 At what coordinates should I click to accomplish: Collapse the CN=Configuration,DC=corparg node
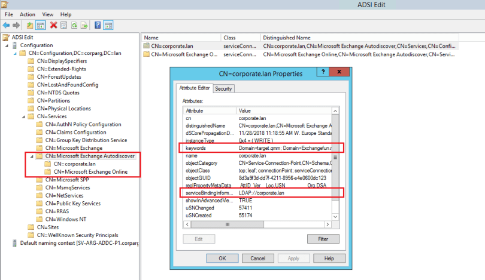click(15, 53)
